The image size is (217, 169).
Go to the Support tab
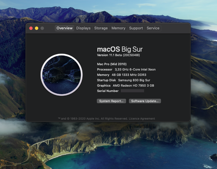coord(136,28)
